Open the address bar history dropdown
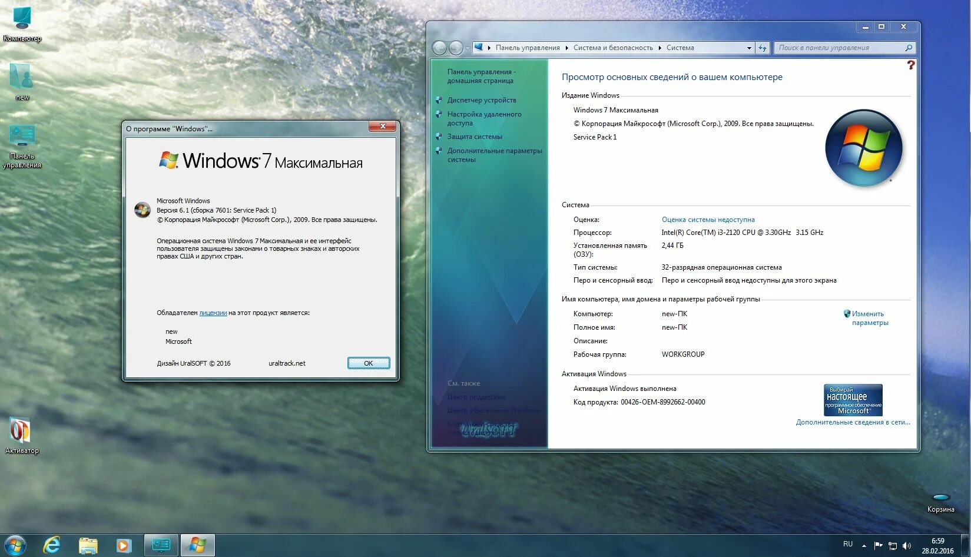 (x=749, y=48)
